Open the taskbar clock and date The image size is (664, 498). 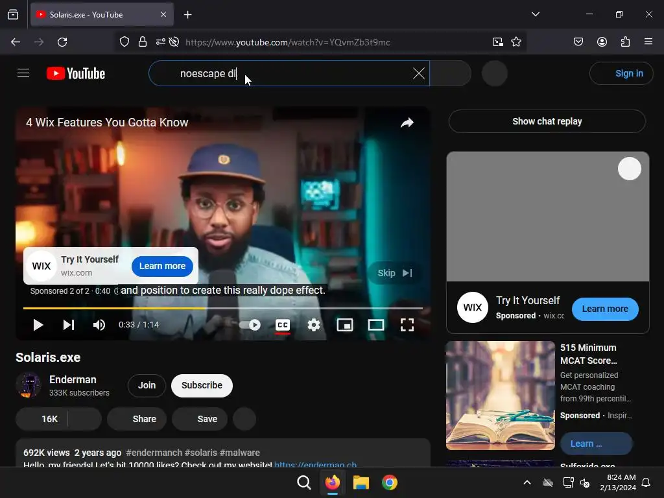[618, 482]
